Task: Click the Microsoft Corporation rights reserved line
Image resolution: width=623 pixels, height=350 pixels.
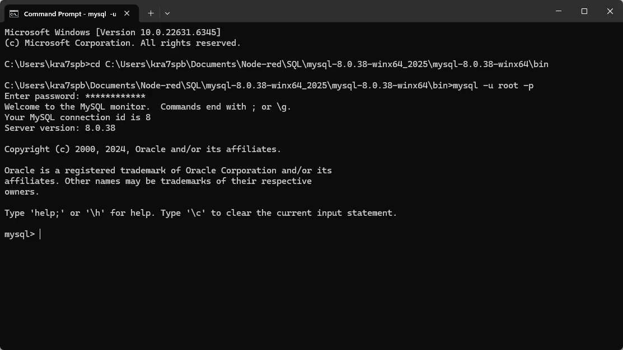Action: (123, 43)
